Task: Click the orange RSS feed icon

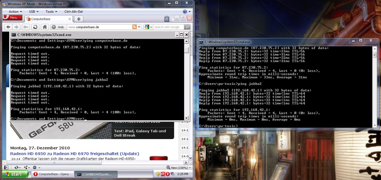Action: pos(134,27)
